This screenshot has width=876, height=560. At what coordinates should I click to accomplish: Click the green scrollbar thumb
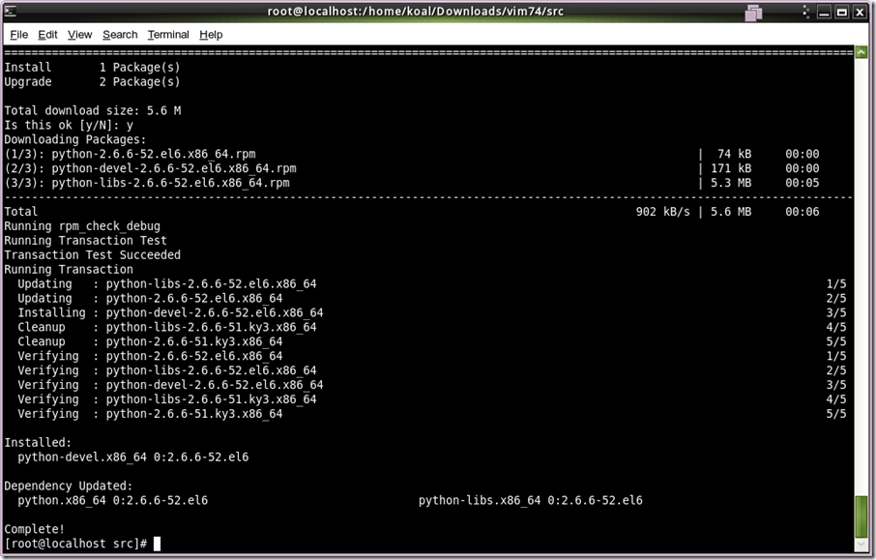861,516
